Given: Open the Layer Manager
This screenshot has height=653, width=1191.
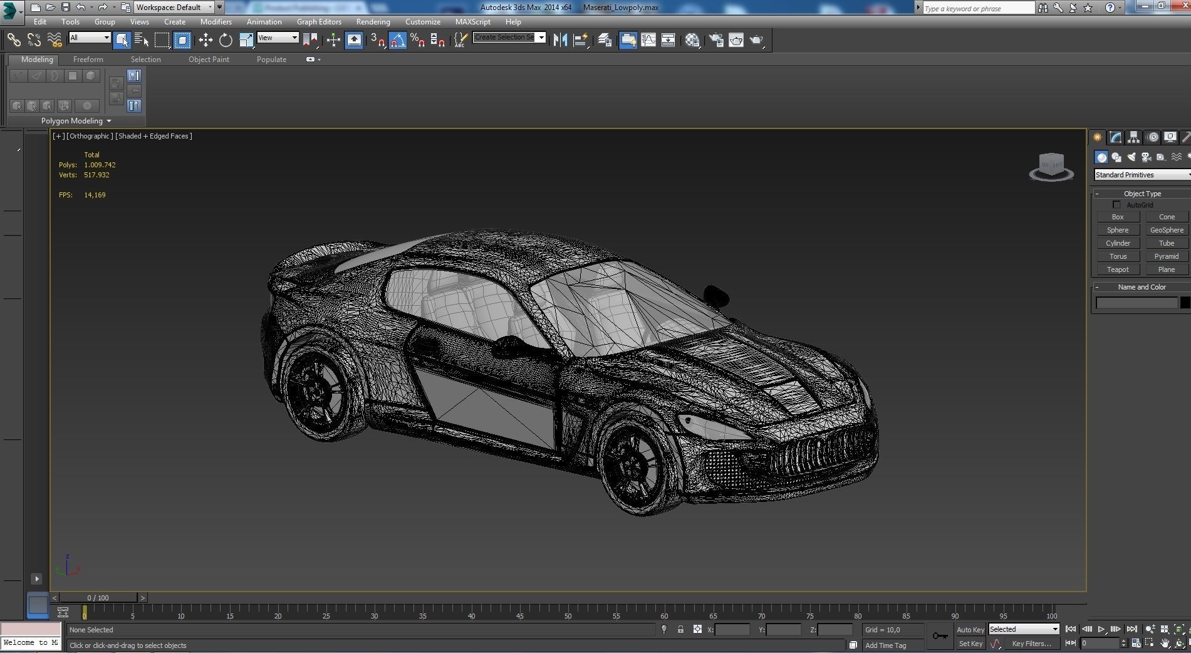Looking at the screenshot, I should tap(605, 40).
